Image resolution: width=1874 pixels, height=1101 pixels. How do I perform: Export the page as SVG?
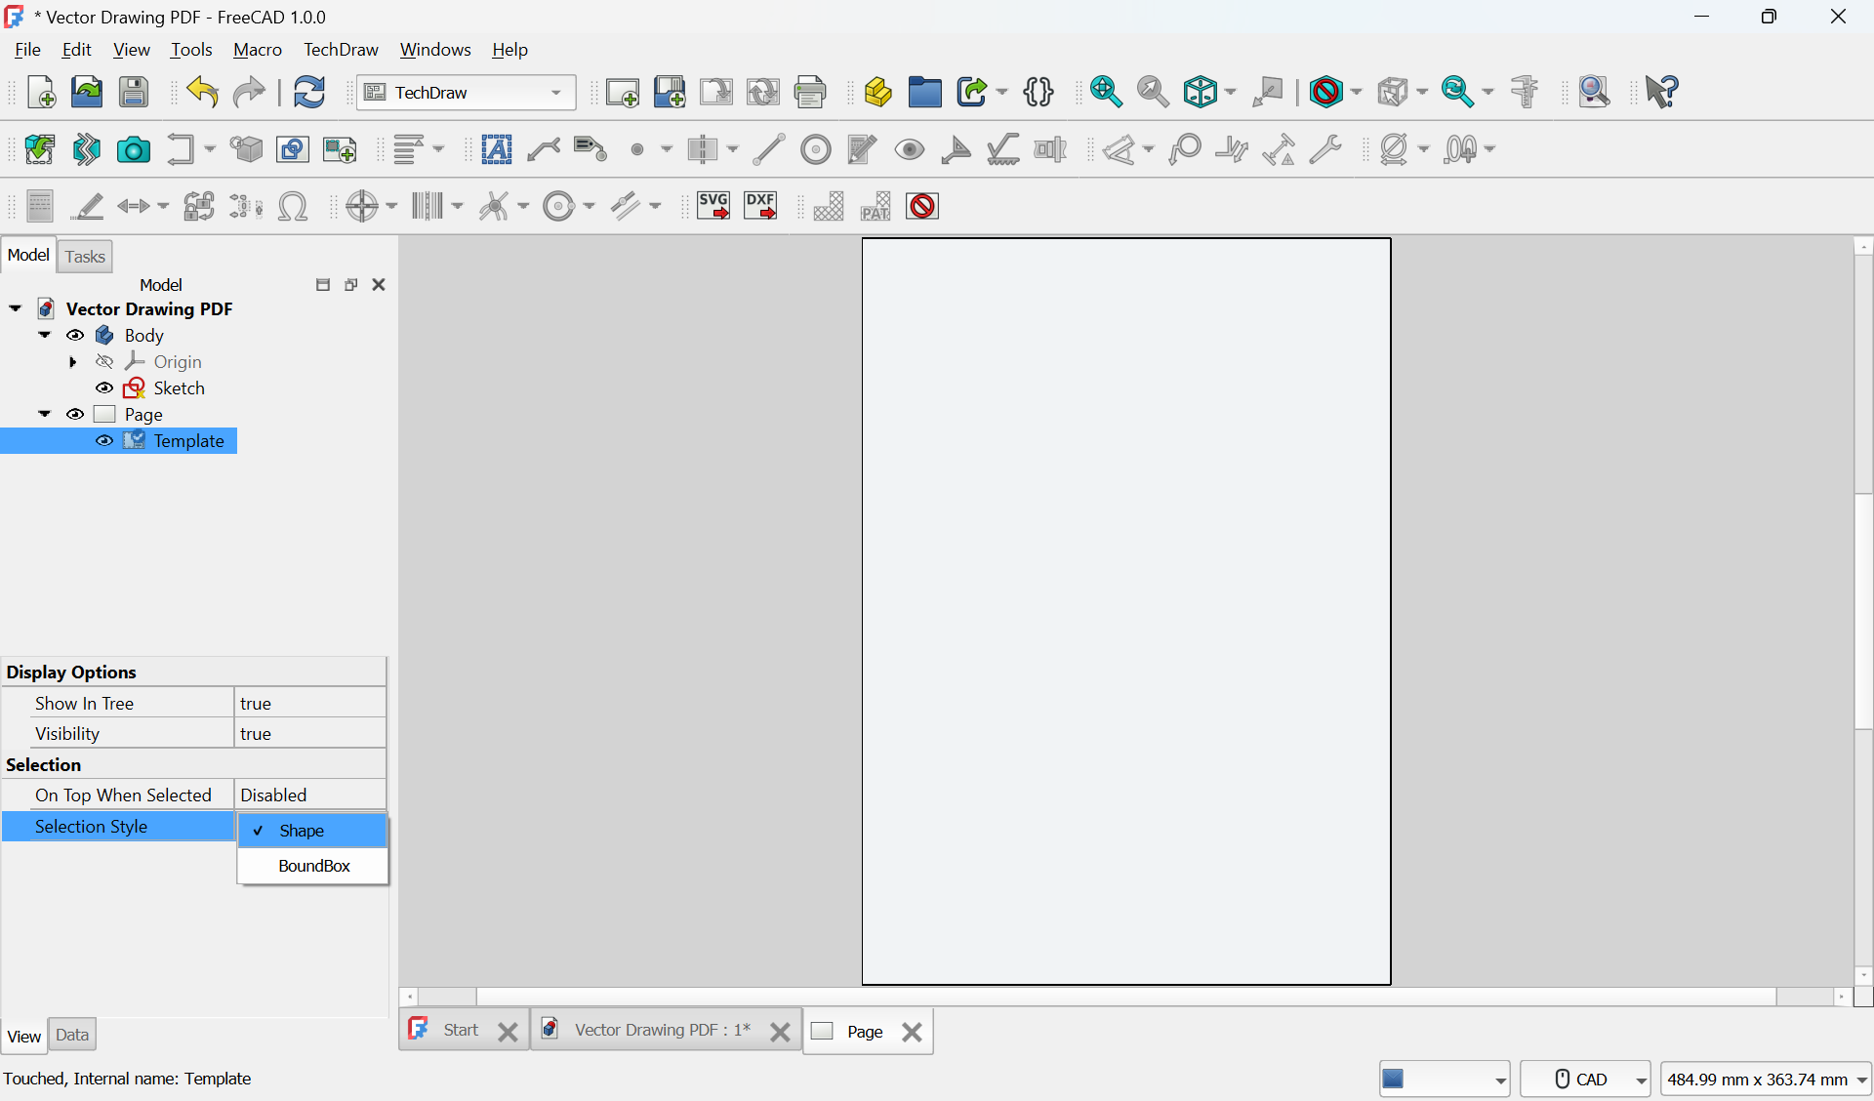[713, 206]
